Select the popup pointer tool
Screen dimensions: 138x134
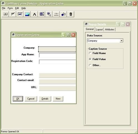click(49, 14)
